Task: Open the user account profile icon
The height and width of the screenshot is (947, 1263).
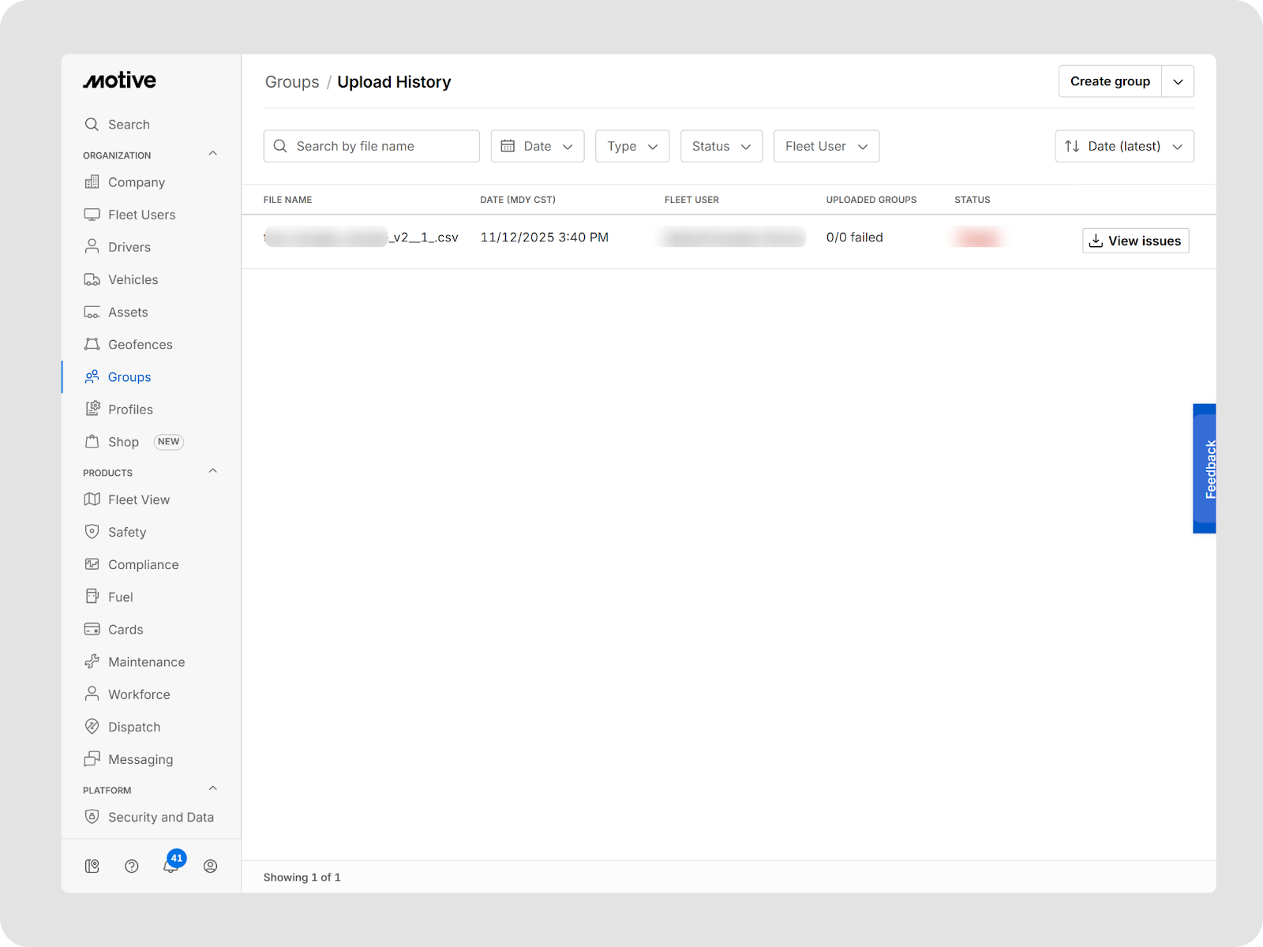Action: pos(210,867)
